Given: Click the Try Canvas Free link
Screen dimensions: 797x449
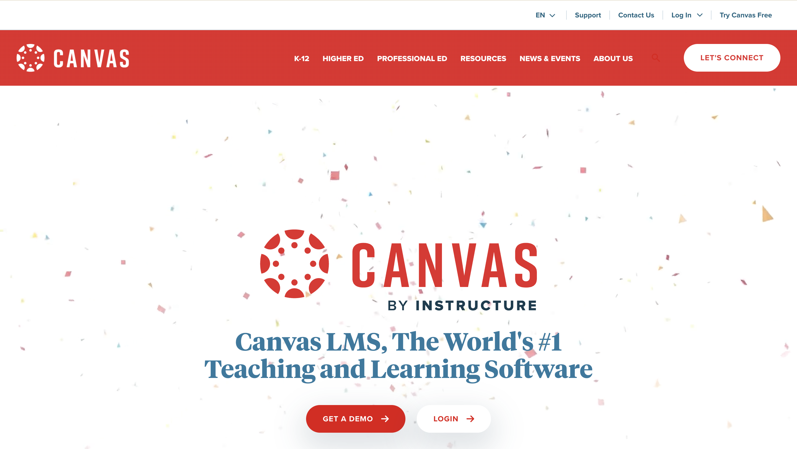Looking at the screenshot, I should pyautogui.click(x=746, y=15).
